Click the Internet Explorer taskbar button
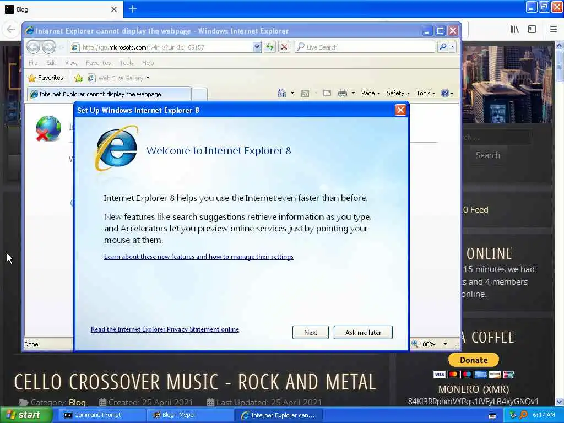Image resolution: width=564 pixels, height=423 pixels. click(279, 415)
